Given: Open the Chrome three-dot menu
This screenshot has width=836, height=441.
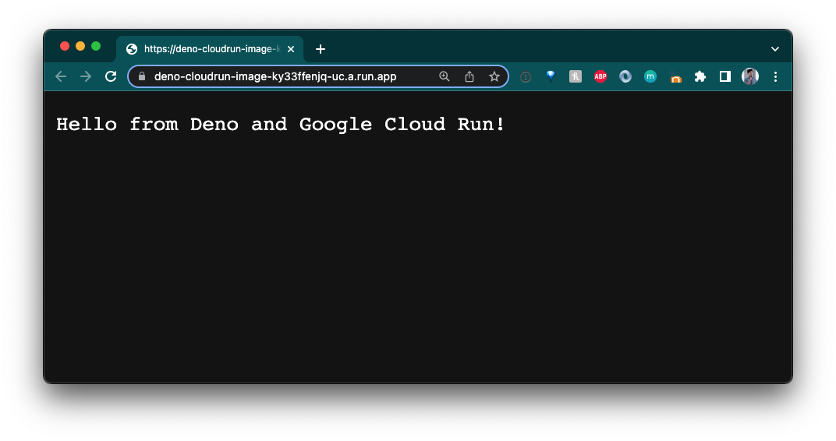Looking at the screenshot, I should click(775, 76).
